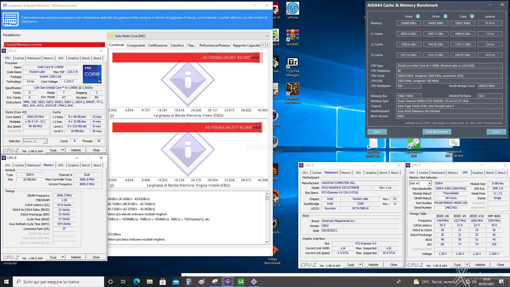The image size is (510, 287).
Task: Click Memory Read value 55680 MB/s
Action: 409,23
